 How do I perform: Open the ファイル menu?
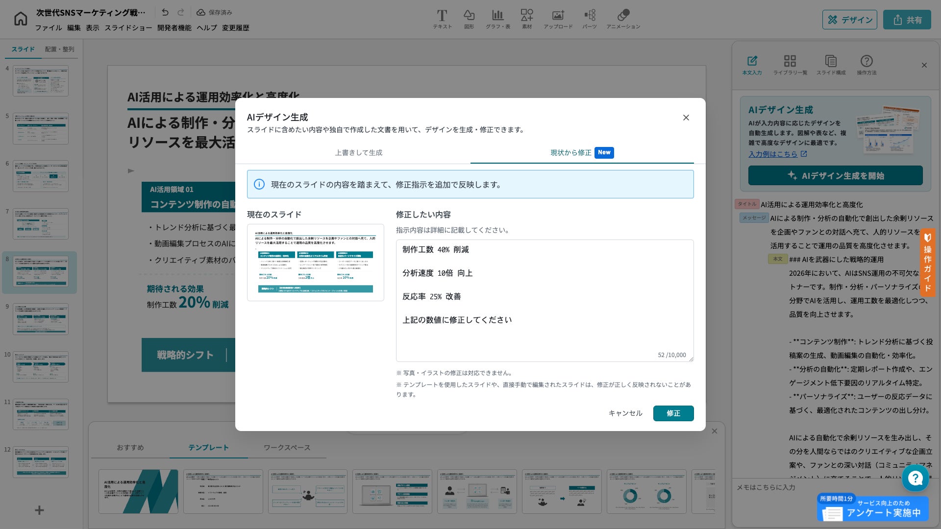(49, 28)
